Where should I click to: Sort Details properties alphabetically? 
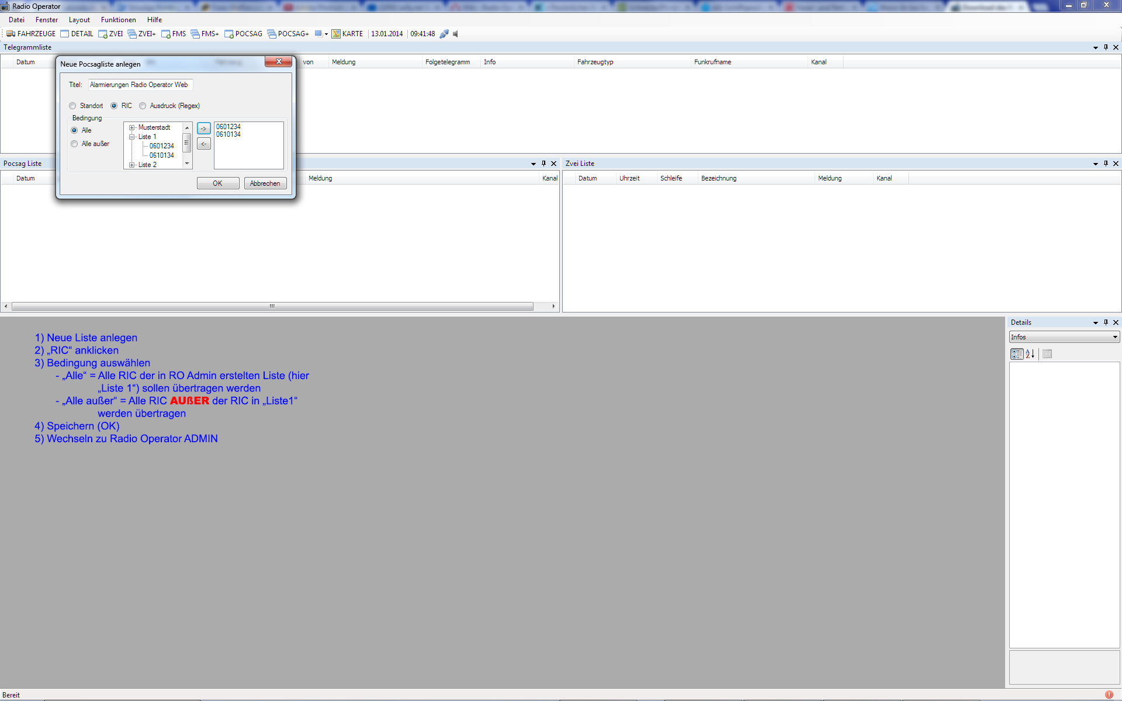[1030, 354]
